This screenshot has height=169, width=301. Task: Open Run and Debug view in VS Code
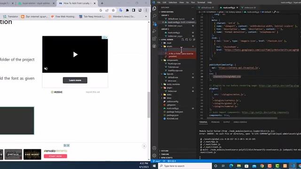[154, 31]
